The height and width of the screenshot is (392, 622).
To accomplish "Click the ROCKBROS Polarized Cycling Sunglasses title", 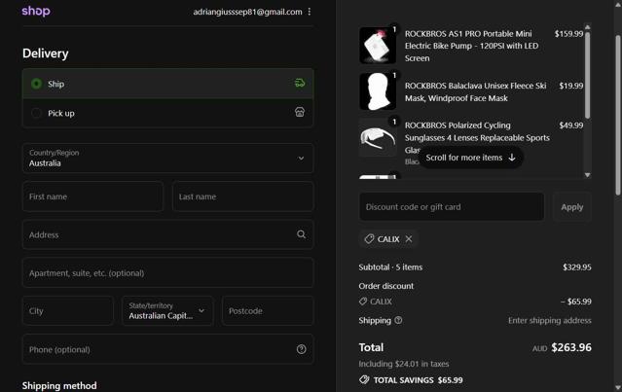I will [x=477, y=137].
